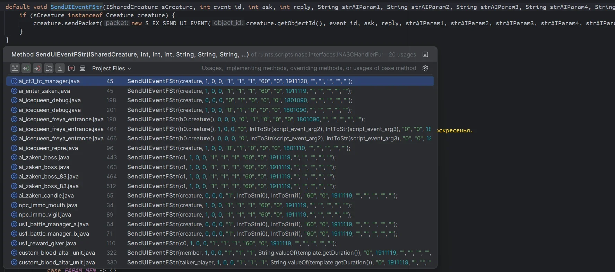Open the Project Files scope dropdown
Viewport: 615px width, 272px height.
(x=112, y=69)
